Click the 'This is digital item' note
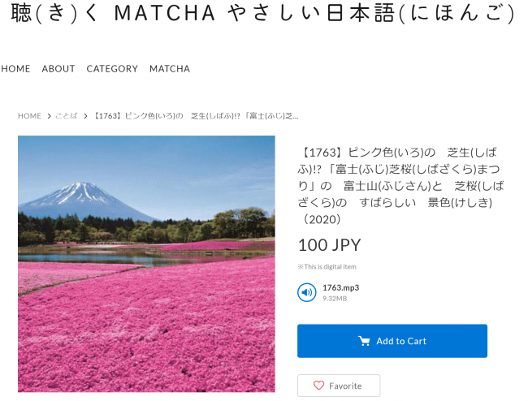 point(327,267)
